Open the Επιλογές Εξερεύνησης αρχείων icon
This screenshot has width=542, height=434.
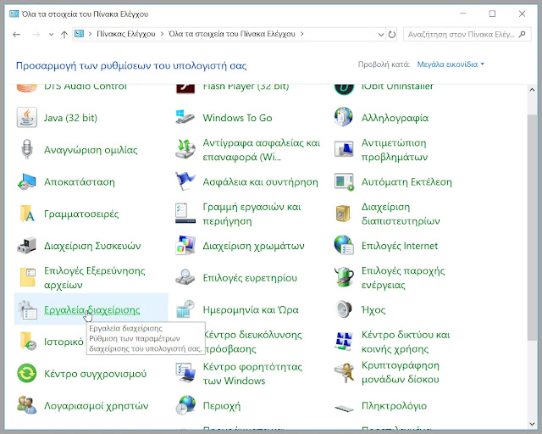(x=28, y=277)
